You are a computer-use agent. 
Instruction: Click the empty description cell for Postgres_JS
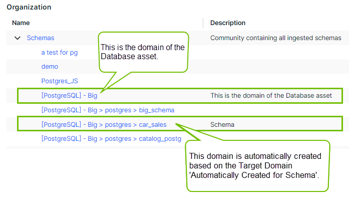click(x=270, y=81)
